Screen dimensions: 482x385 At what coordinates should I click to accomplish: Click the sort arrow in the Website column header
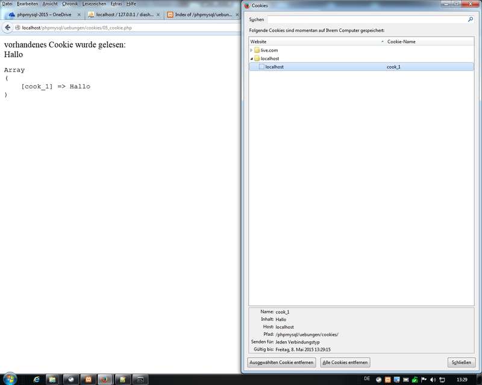[x=383, y=42]
